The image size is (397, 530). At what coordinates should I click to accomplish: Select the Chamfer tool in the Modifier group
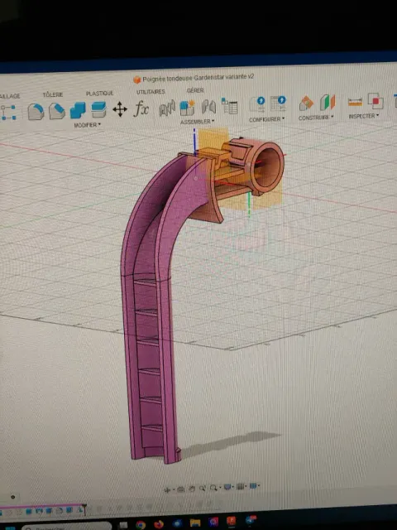pos(57,111)
